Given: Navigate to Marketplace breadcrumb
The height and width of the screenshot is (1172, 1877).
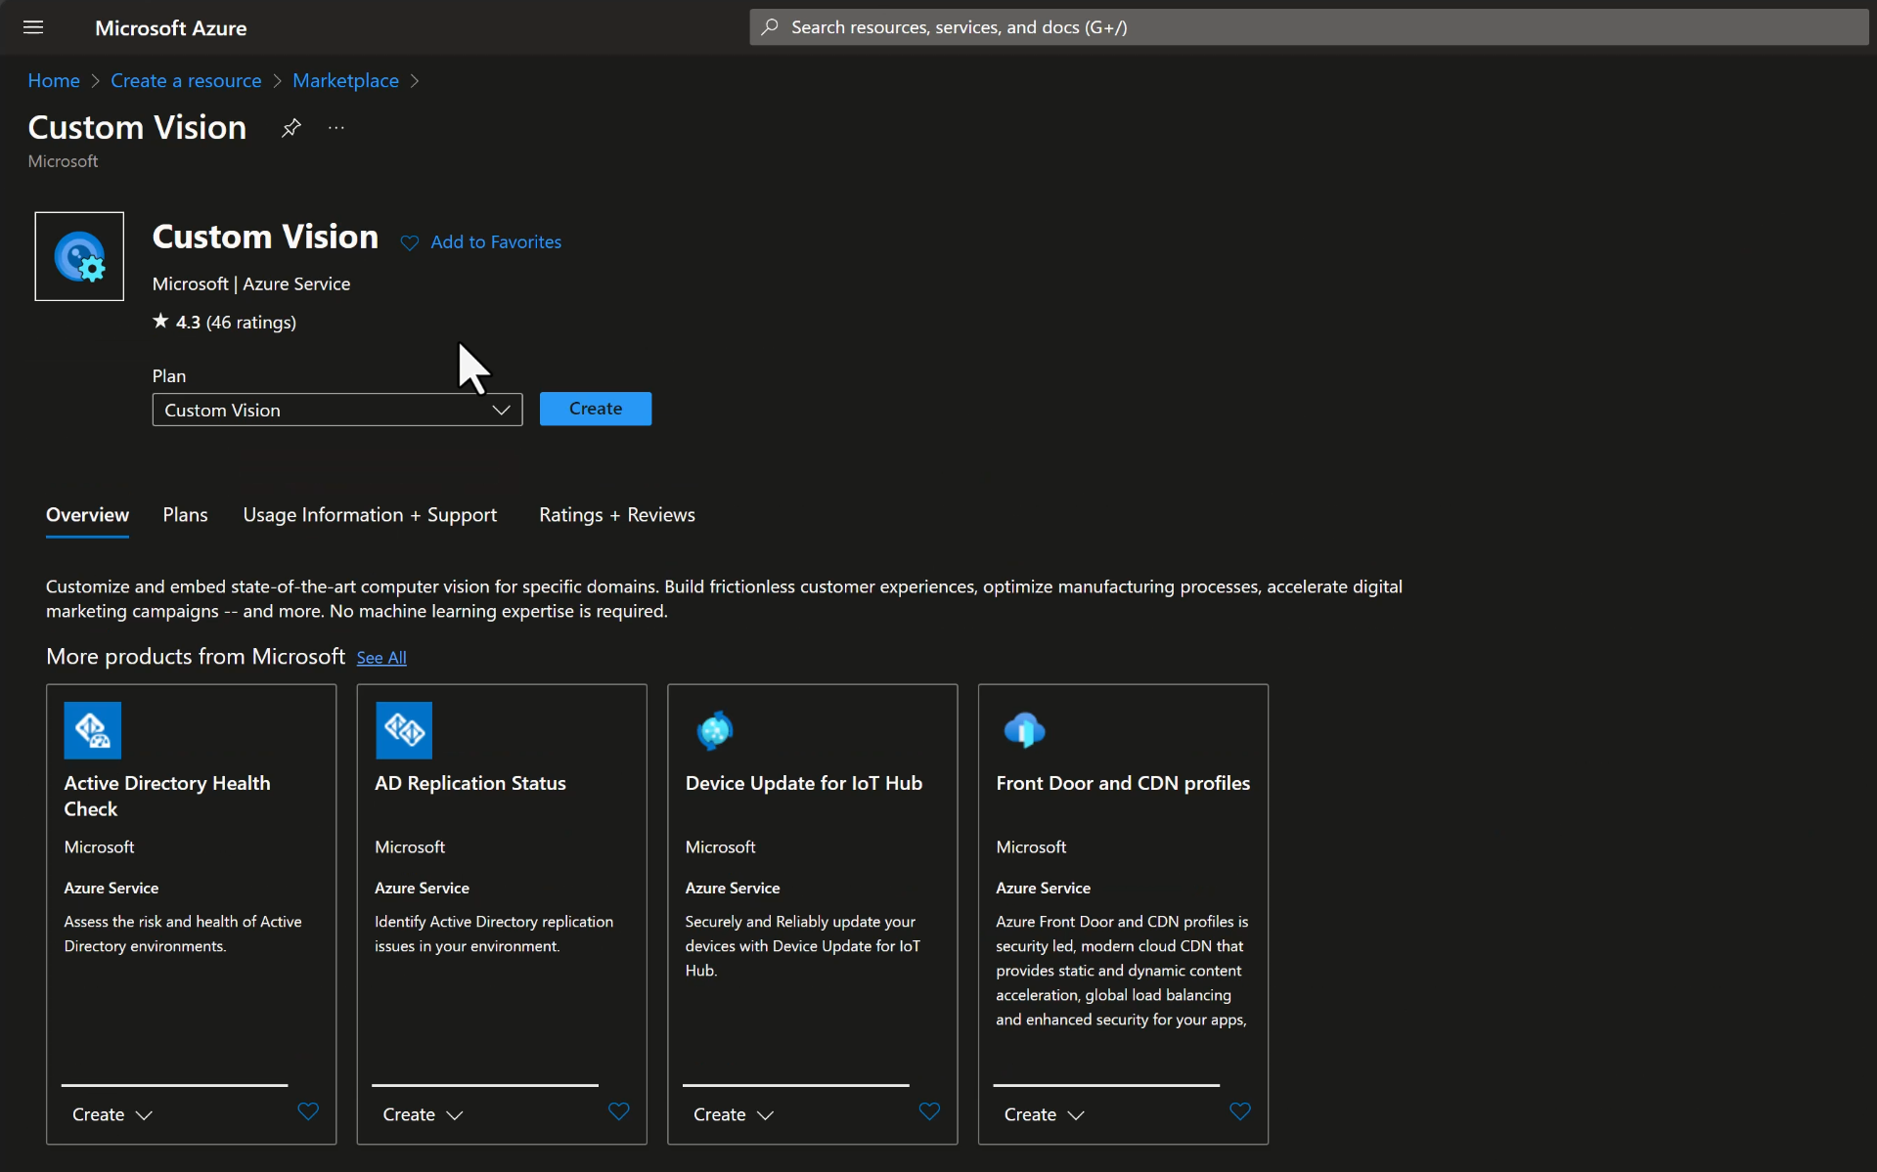Looking at the screenshot, I should click(345, 81).
